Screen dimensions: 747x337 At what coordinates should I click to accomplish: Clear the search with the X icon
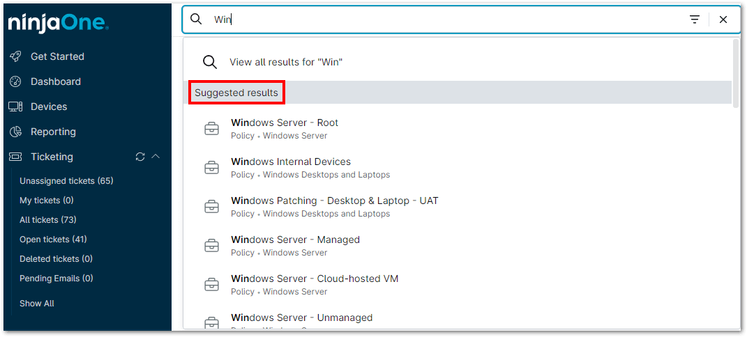pyautogui.click(x=723, y=19)
